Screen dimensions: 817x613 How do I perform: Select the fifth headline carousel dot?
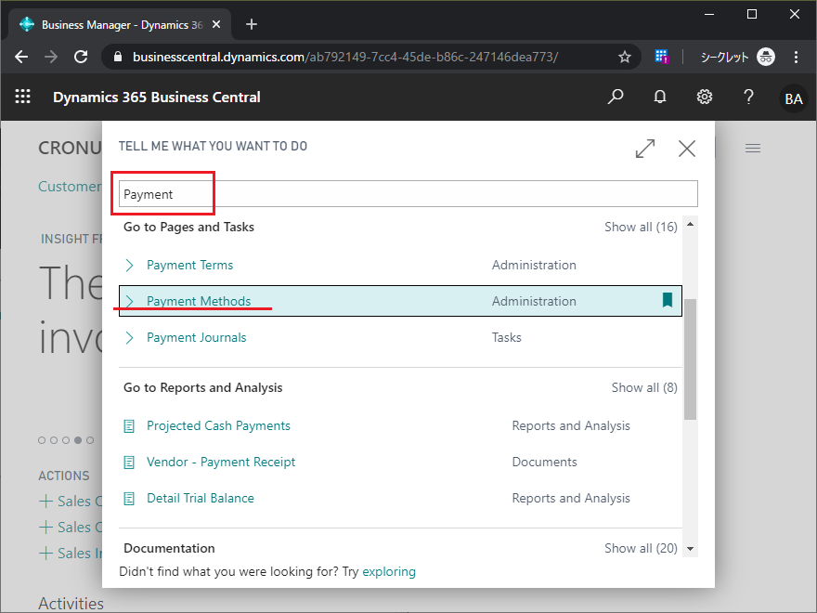(x=90, y=440)
